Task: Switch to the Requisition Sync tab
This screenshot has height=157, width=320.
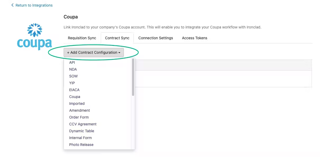Action: tap(82, 38)
